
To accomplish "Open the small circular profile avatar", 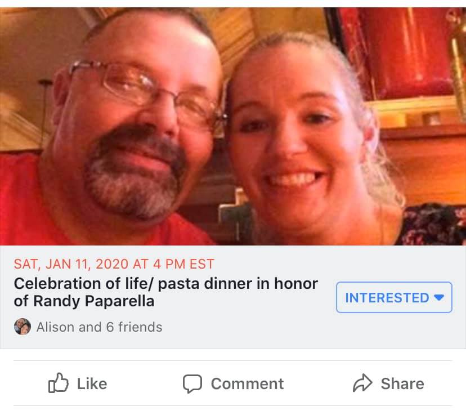I will [23, 327].
